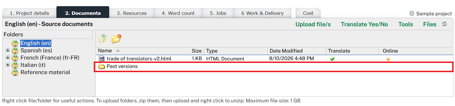
Task: Click the HTML Document type cell
Action: click(225, 59)
